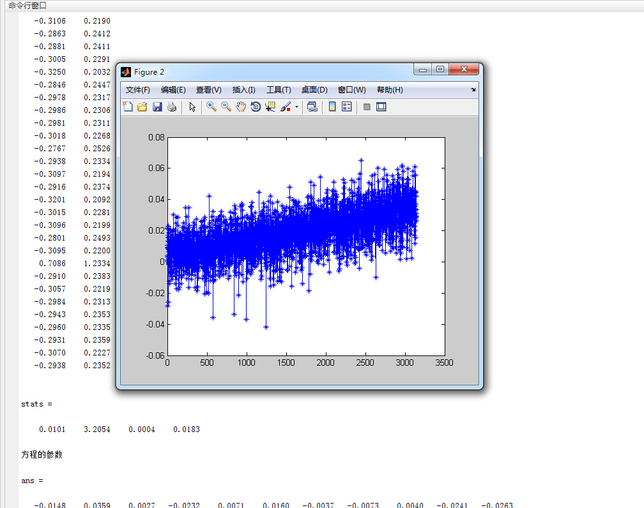Click the New Figure icon

point(128,107)
